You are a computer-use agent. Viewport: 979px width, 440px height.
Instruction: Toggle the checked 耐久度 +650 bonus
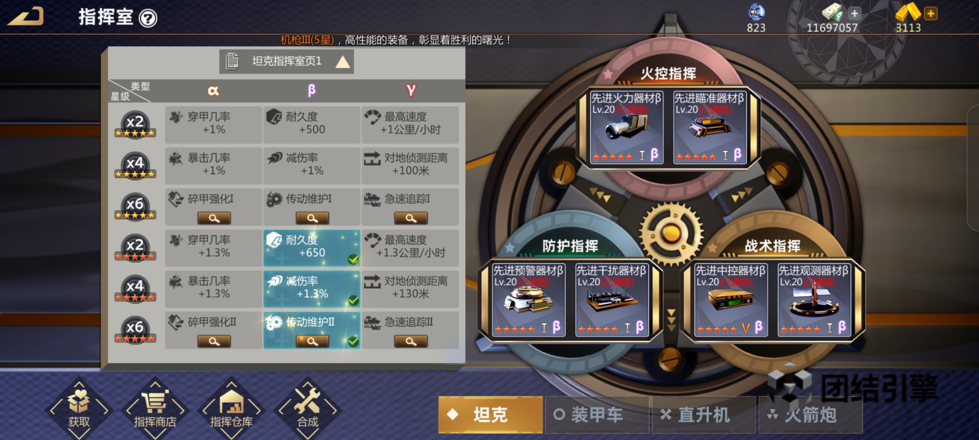pos(312,248)
